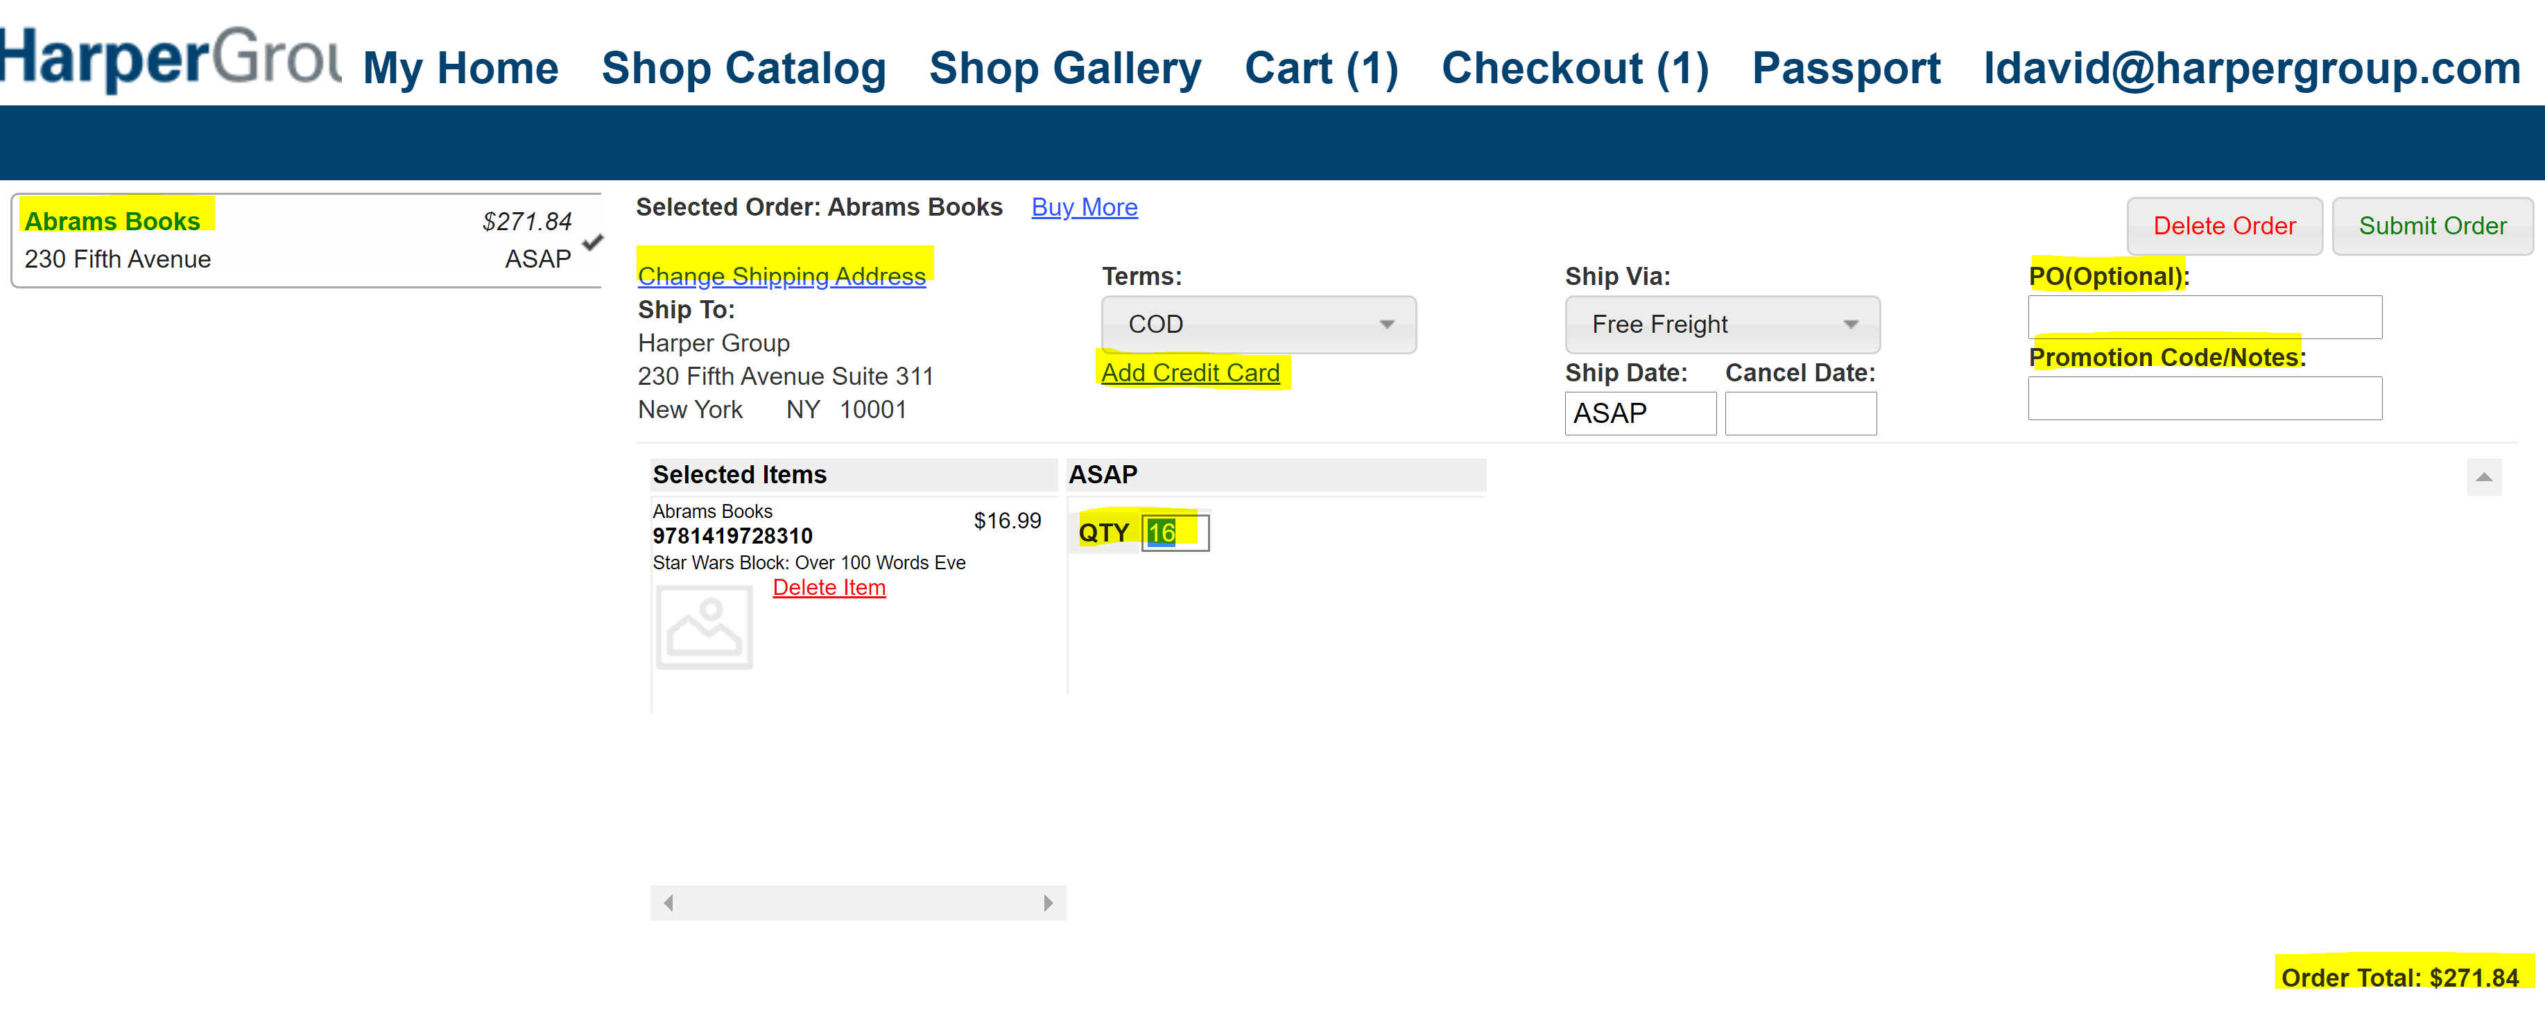Click the checkmark beside Abrams Books order
The image size is (2545, 1022).
593,241
